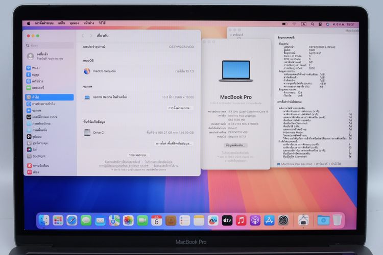Select Accessibility in settings sidebar
The height and width of the screenshot is (255, 383).
click(50, 104)
